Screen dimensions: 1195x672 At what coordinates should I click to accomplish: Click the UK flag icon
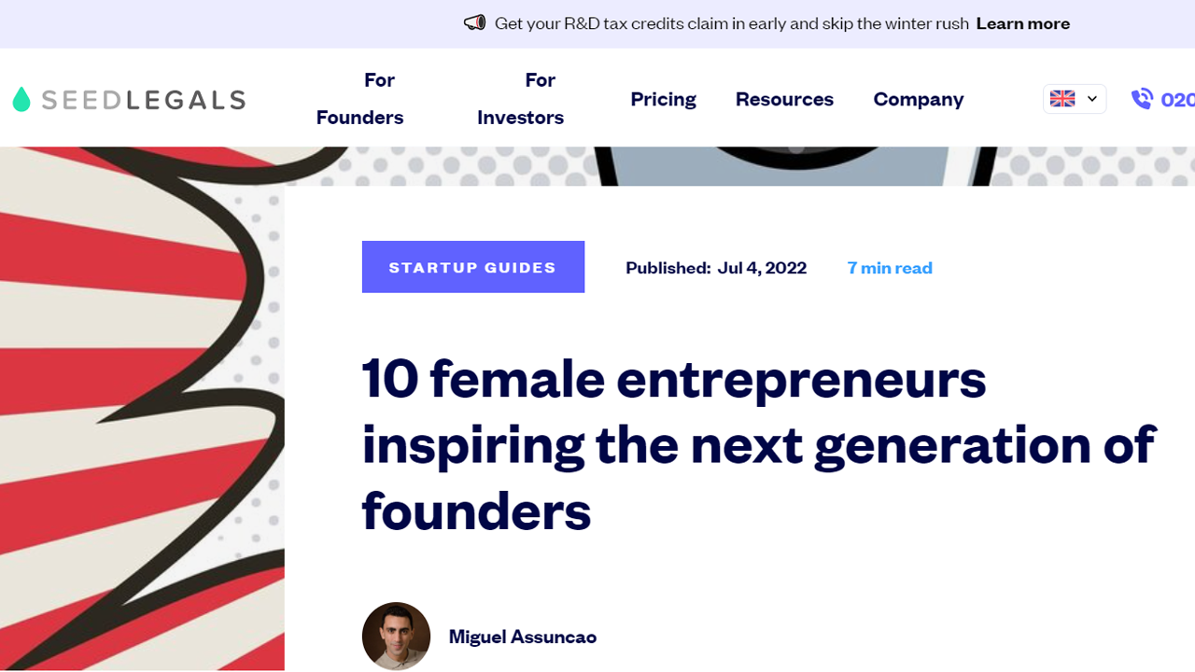(x=1062, y=99)
